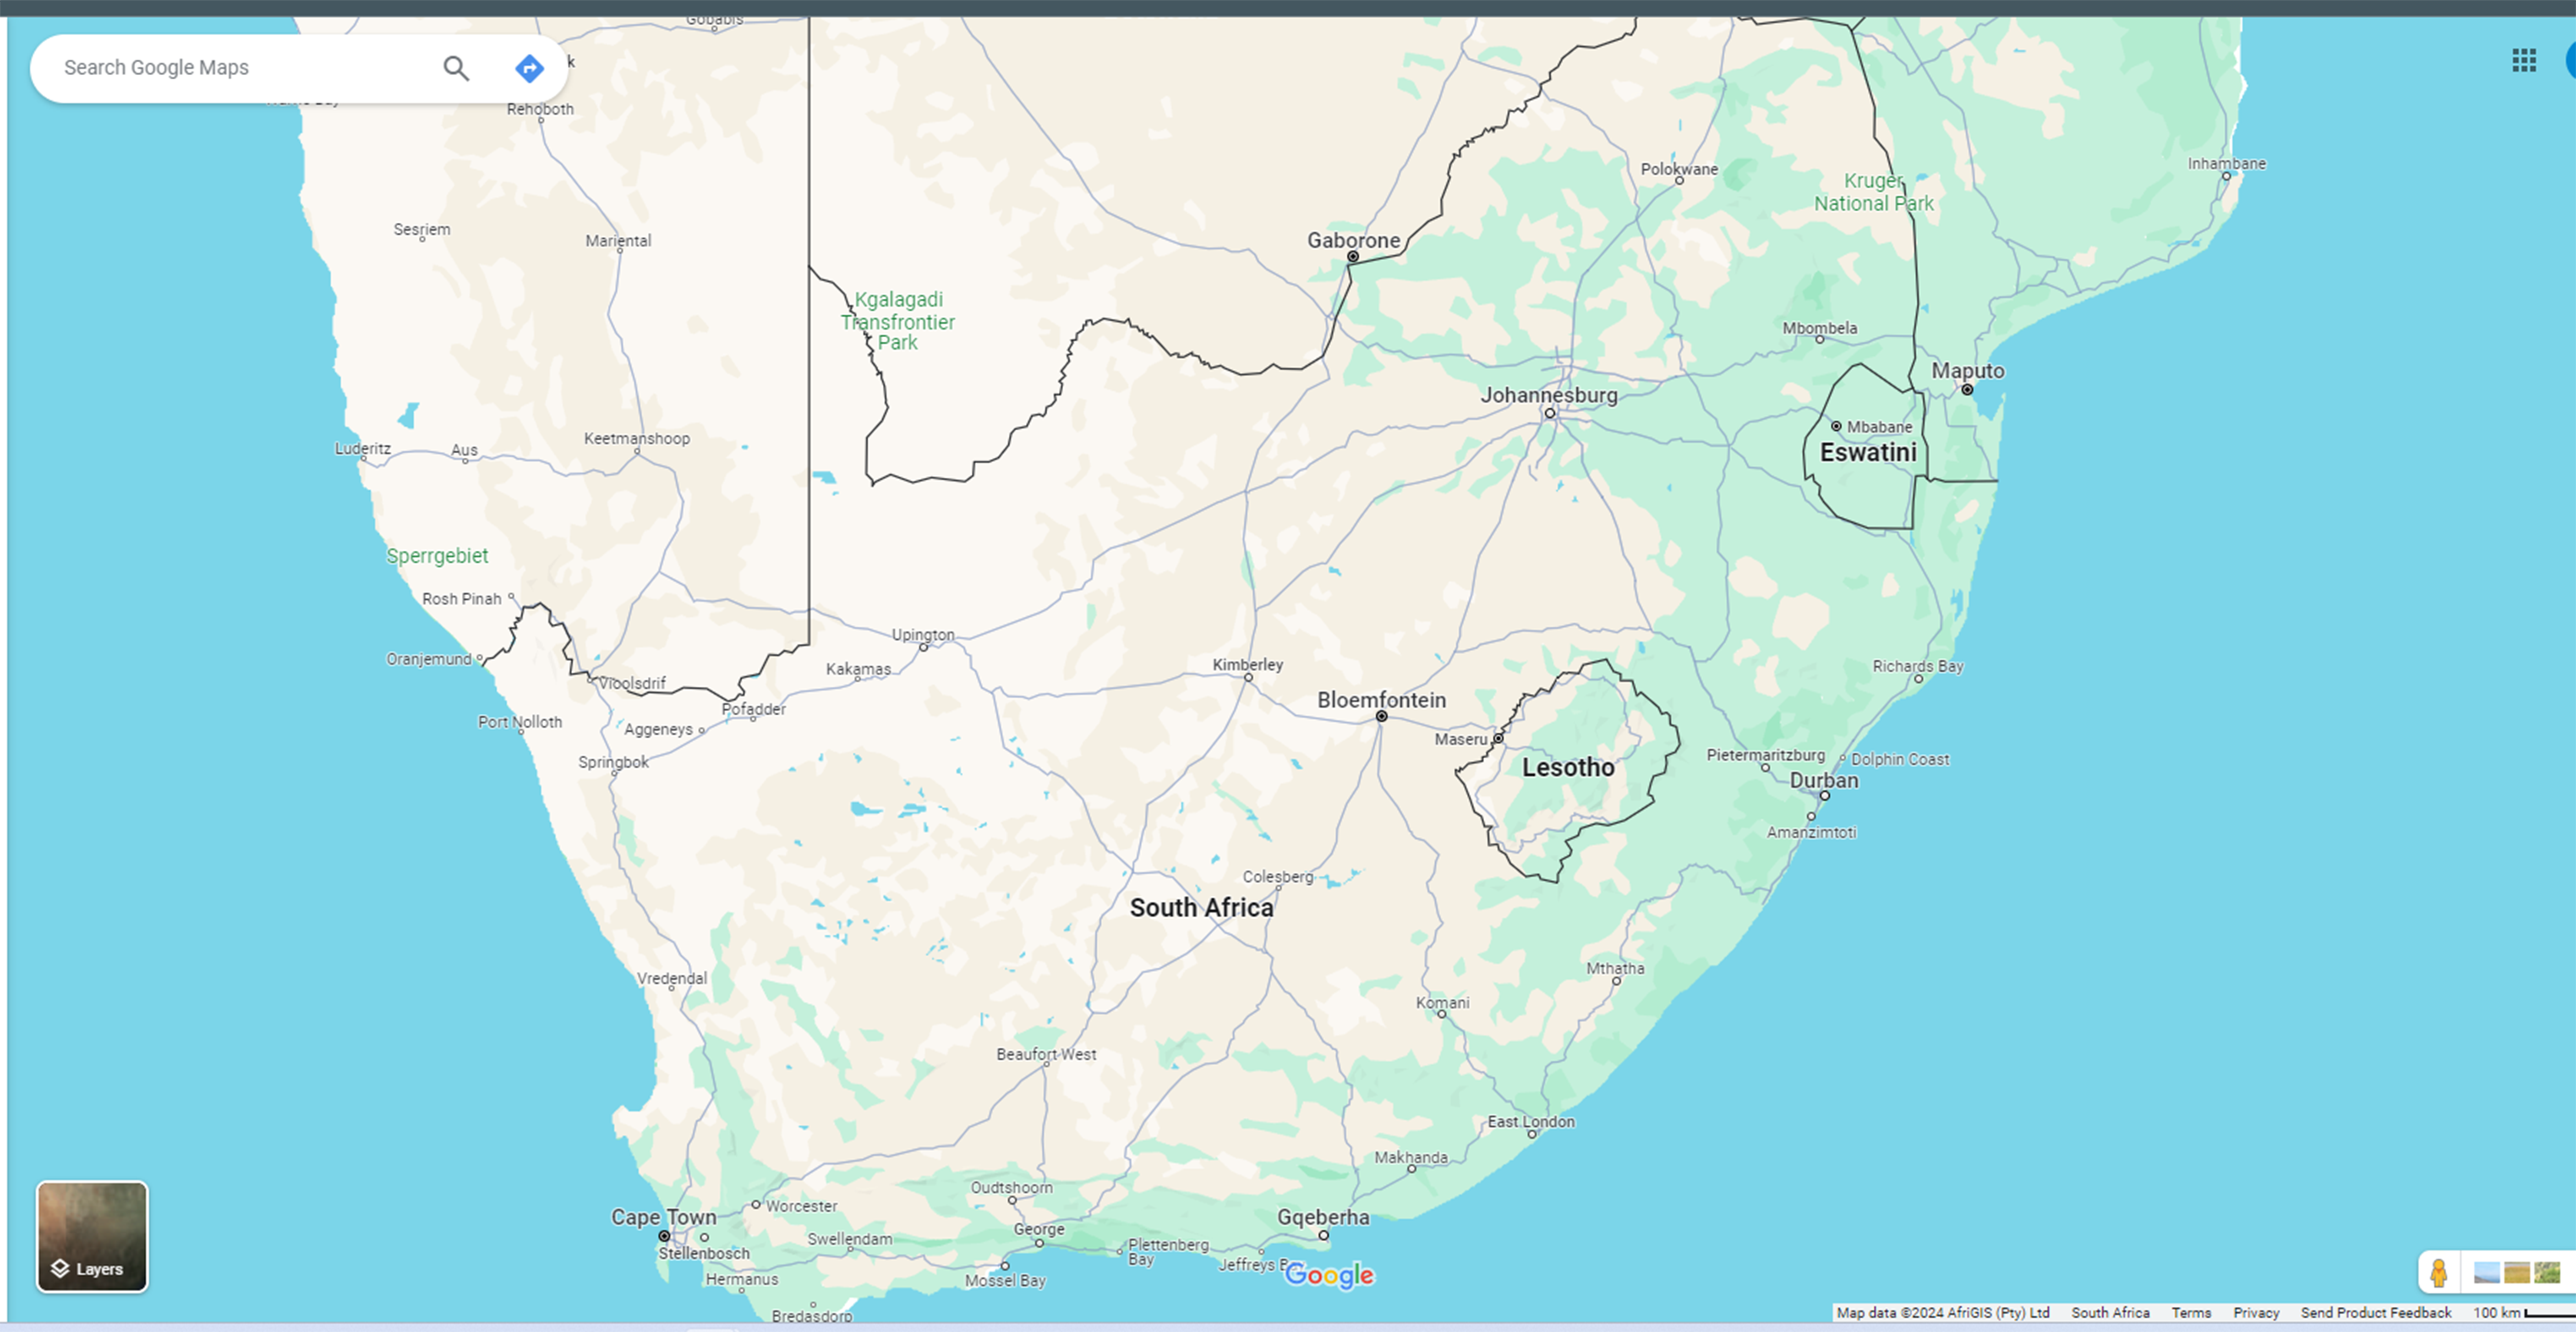This screenshot has width=2576, height=1332.
Task: Open the first street imagery thumbnail
Action: pos(2486,1272)
